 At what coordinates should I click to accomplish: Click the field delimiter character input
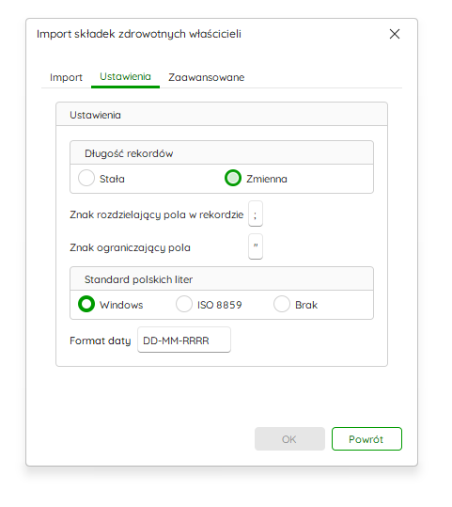point(256,246)
